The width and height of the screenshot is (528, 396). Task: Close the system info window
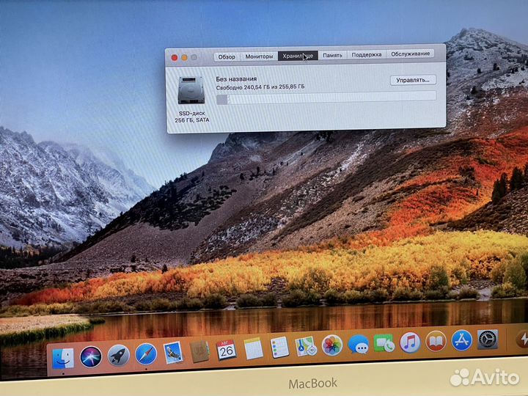point(175,58)
